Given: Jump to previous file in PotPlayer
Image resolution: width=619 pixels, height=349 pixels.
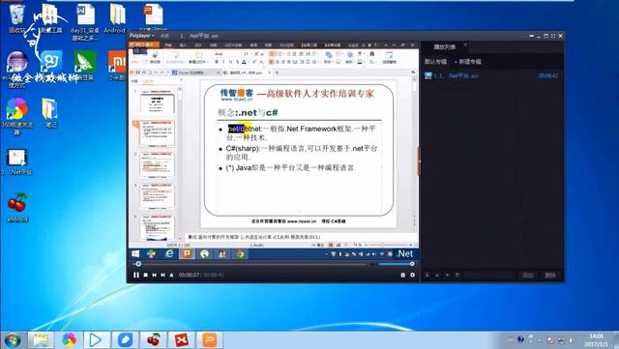Looking at the screenshot, I should tap(155, 275).
